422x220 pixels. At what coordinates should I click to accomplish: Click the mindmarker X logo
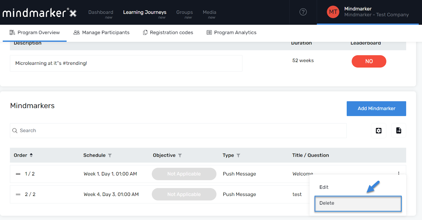[40, 13]
